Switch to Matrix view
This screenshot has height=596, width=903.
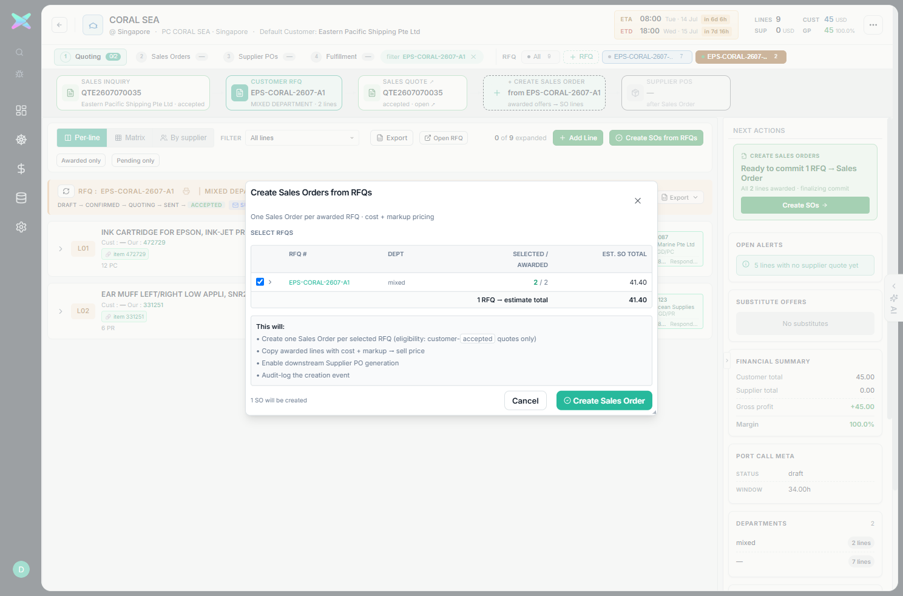130,138
